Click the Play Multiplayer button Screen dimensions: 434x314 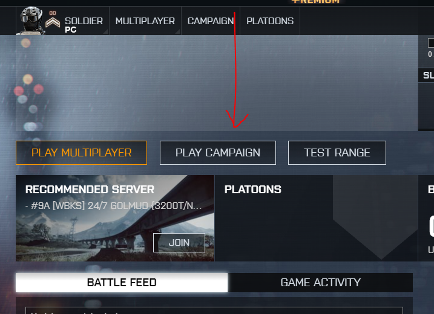coord(81,153)
